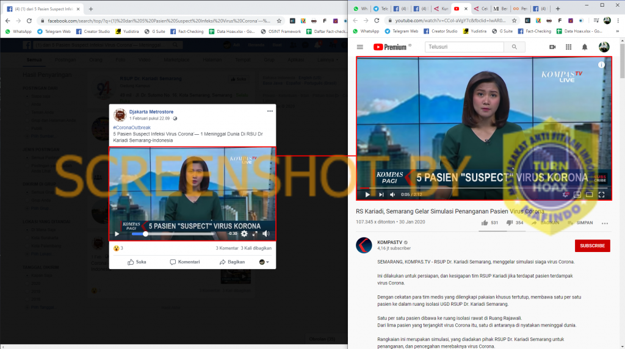Open Telegram Web bookmark left browser
The width and height of the screenshot is (625, 349).
click(54, 32)
